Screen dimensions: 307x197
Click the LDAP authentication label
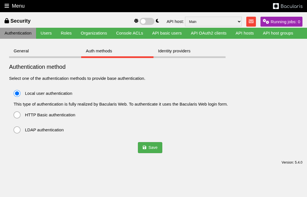pyautogui.click(x=44, y=130)
